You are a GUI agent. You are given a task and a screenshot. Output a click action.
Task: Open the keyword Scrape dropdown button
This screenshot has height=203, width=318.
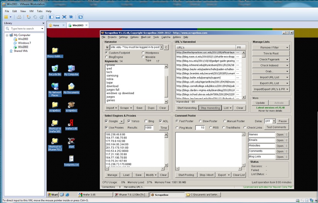pos(126,108)
